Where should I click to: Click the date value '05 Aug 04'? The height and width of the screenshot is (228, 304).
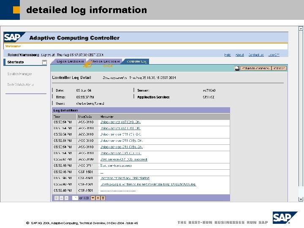tap(84, 90)
